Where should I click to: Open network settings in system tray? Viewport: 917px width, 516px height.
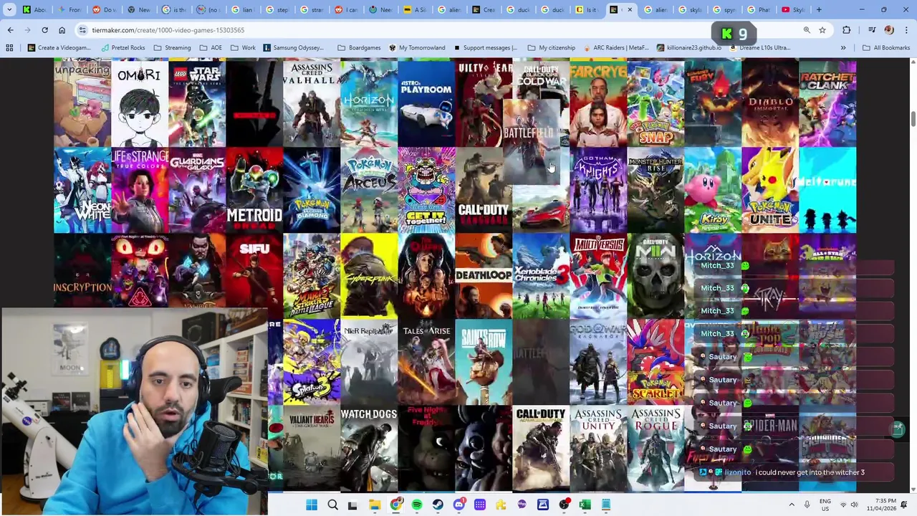842,505
